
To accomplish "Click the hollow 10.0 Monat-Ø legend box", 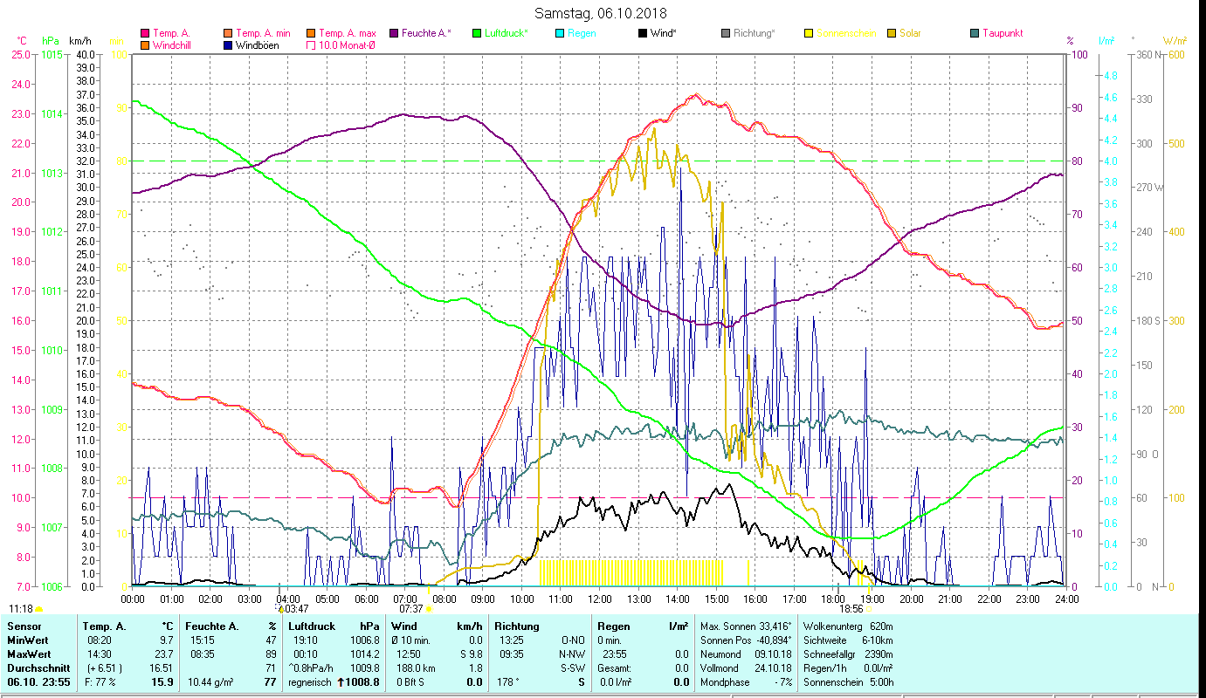I will point(311,45).
